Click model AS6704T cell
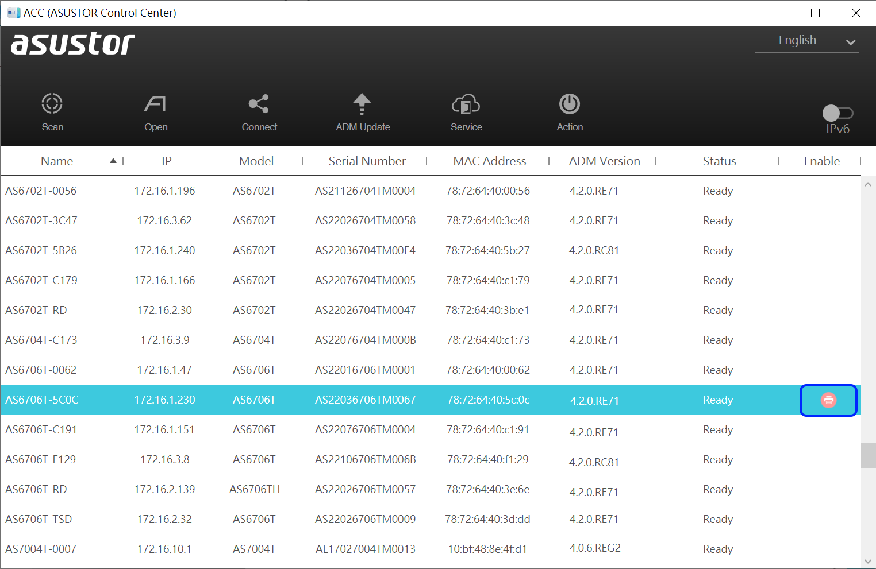The width and height of the screenshot is (876, 569). pyautogui.click(x=254, y=340)
